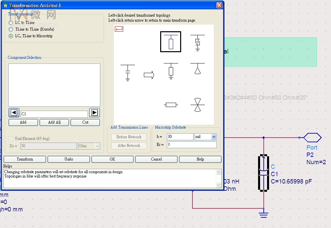
Task: Click the next component arrow button
Action: (94, 113)
